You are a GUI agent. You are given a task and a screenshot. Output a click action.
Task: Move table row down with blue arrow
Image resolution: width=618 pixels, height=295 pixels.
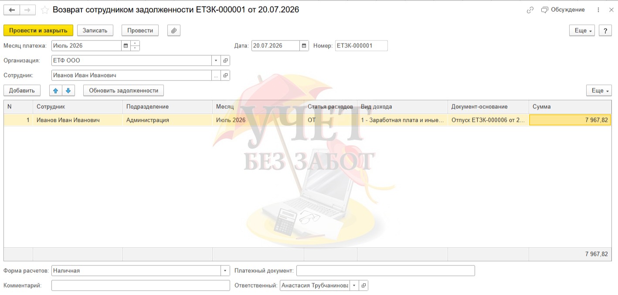(x=68, y=91)
